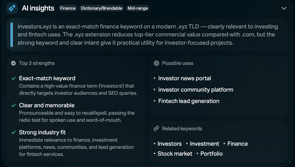Click Fintech lead generation item
Screen dimensions: 295x167
pyautogui.click(x=189, y=101)
